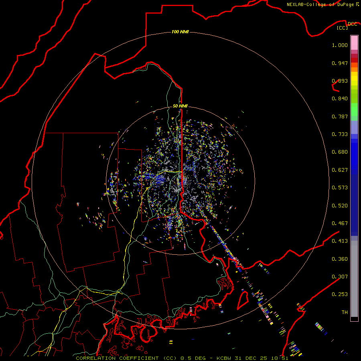Click the 10:51 time stamp
Viewport: 361px width, 361px height.
280,358
